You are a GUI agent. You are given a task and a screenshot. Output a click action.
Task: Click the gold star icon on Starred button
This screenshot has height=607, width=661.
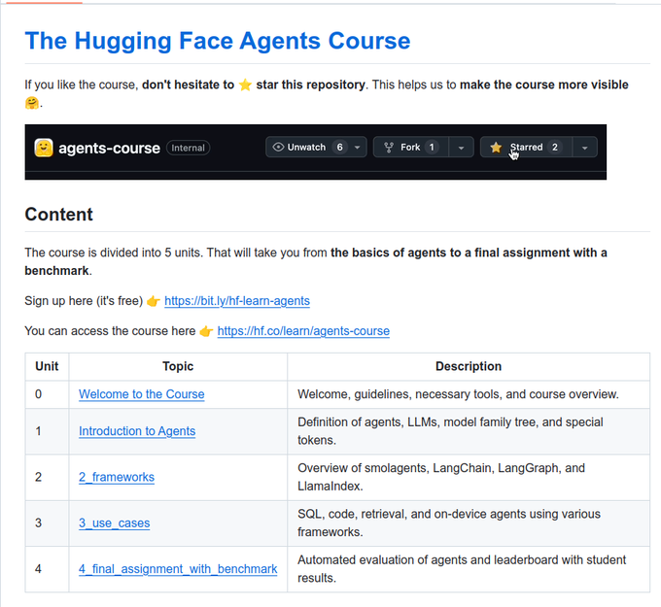pos(496,148)
